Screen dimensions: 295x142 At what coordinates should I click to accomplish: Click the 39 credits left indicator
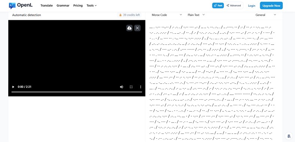click(129, 15)
